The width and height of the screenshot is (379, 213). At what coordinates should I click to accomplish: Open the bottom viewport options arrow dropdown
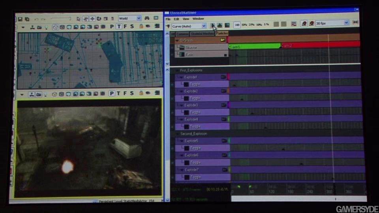(x=22, y=95)
